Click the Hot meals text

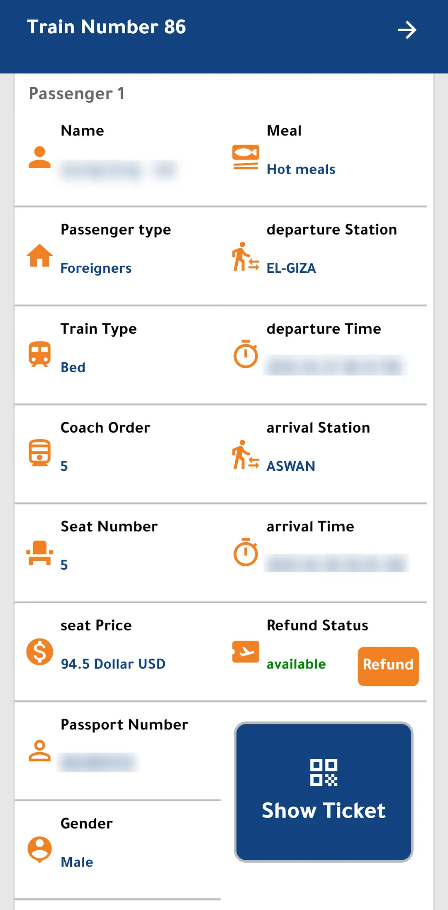pyautogui.click(x=301, y=169)
